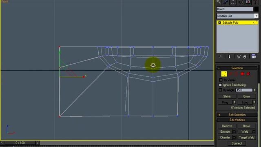
Task: Click the Shrink selection button
Action: click(x=227, y=96)
